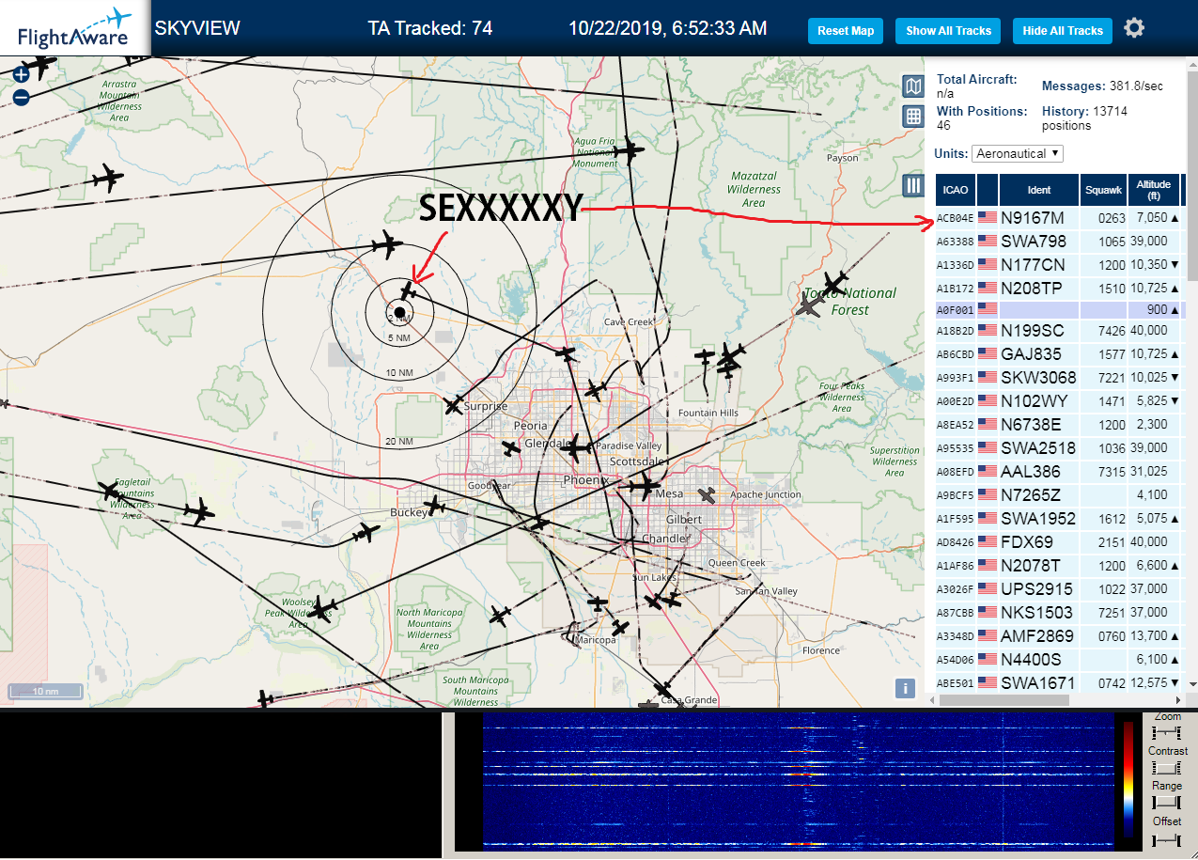Click the map info 'i' icon

point(906,688)
